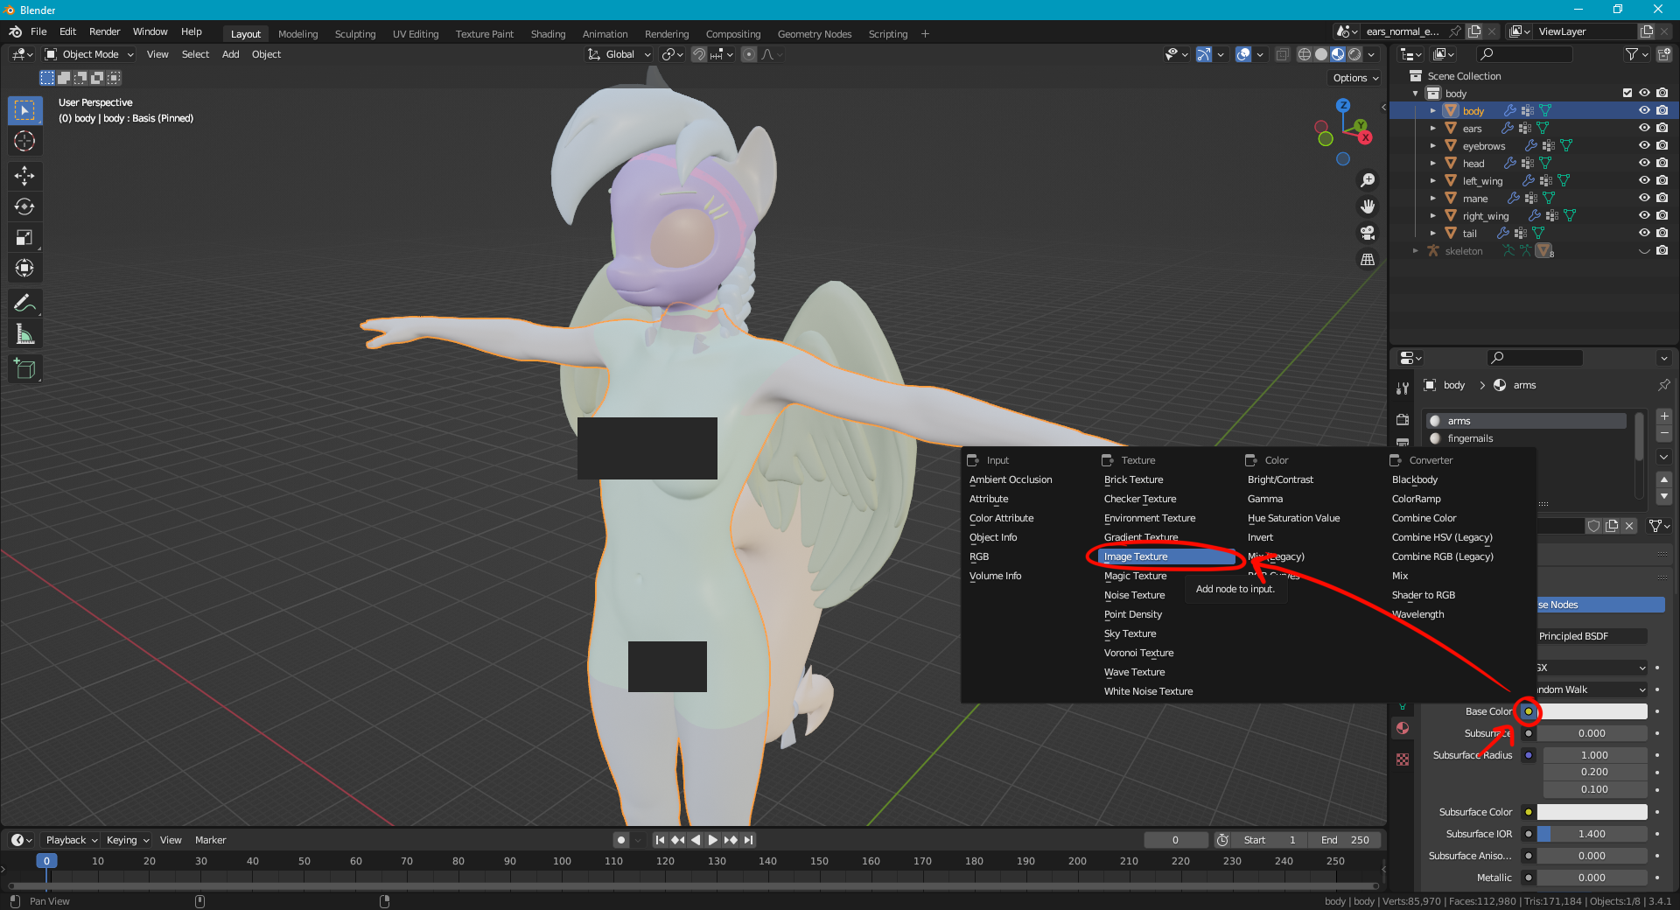Move the material slot up

point(1664,479)
